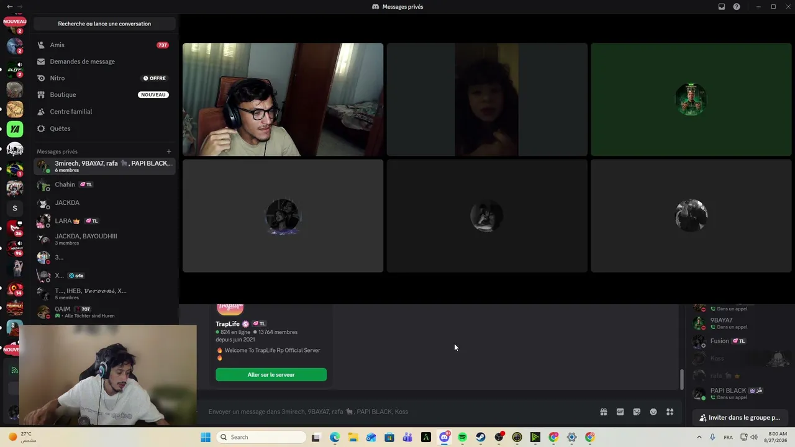795x447 pixels.
Task: Open the GIF picker
Action: point(620,412)
